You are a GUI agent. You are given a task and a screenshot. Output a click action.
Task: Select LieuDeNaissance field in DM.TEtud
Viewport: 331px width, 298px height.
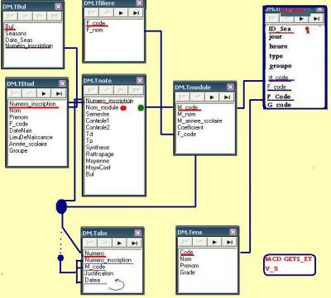(31, 137)
